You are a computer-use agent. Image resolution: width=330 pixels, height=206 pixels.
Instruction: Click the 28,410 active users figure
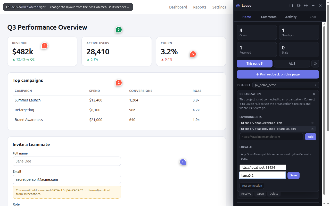(98, 52)
